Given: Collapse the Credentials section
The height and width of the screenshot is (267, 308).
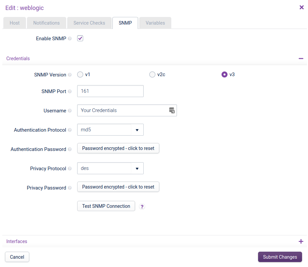Looking at the screenshot, I should tap(301, 59).
